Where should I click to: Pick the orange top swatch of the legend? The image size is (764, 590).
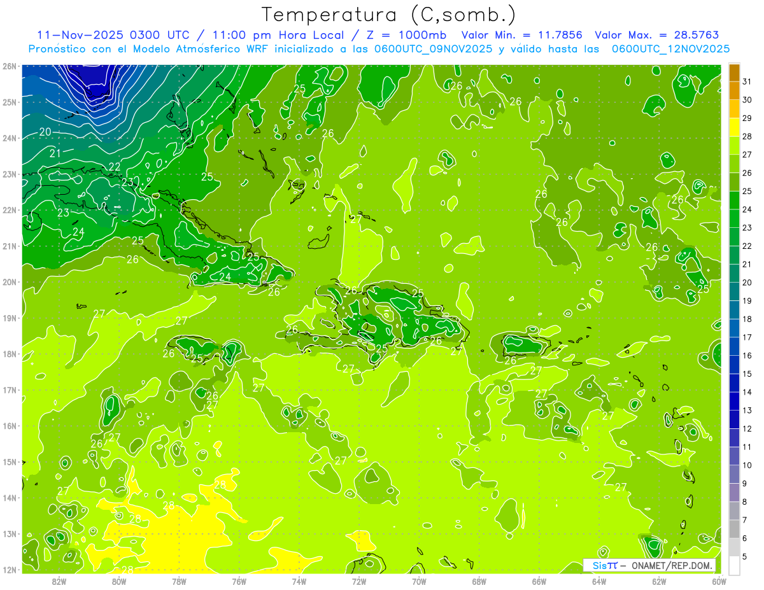coord(733,73)
